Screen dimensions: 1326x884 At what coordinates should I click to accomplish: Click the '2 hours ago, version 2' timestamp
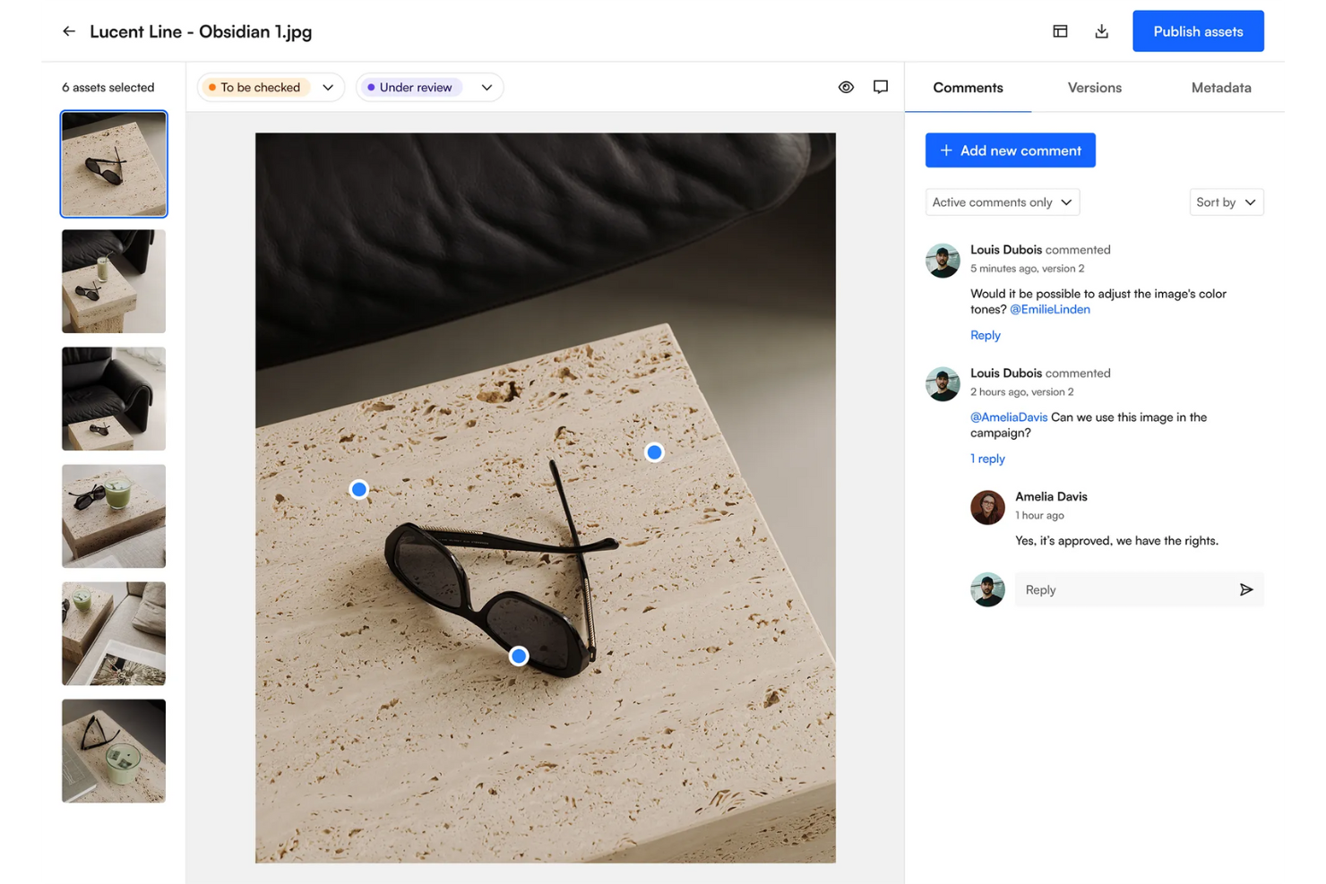tap(1022, 392)
